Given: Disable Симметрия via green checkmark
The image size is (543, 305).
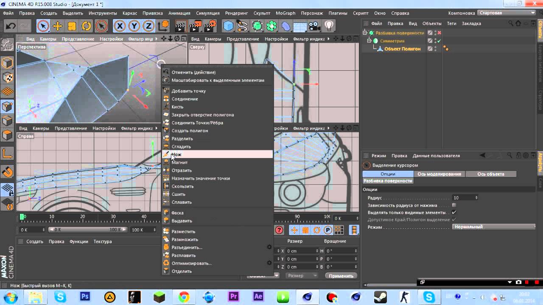Looking at the screenshot, I should pos(439,41).
